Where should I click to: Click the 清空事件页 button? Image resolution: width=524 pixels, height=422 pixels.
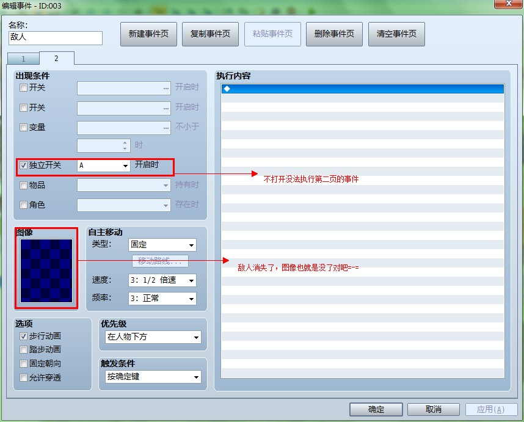coord(396,34)
